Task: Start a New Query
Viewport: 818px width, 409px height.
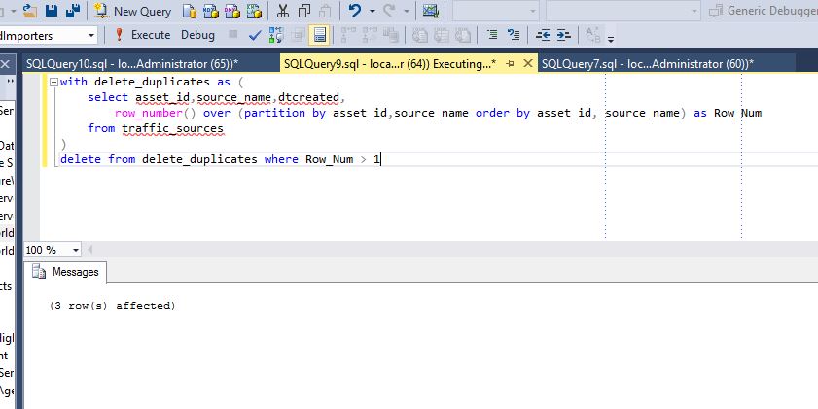Action: click(x=133, y=11)
